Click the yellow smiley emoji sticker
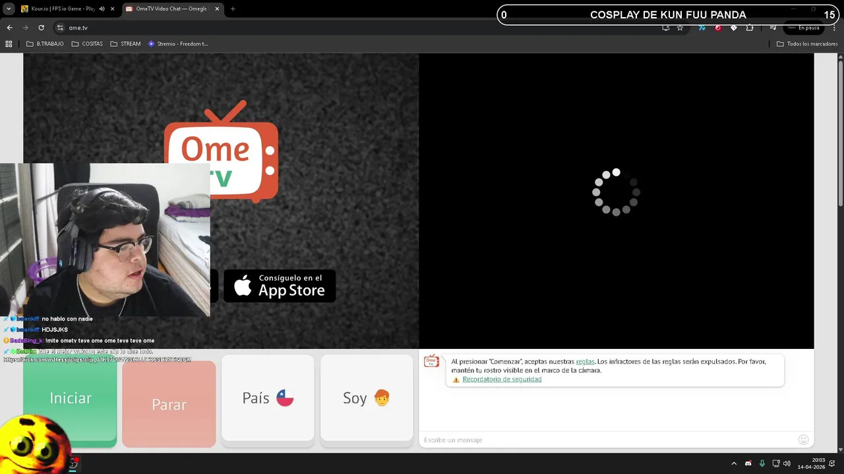 pos(33,444)
